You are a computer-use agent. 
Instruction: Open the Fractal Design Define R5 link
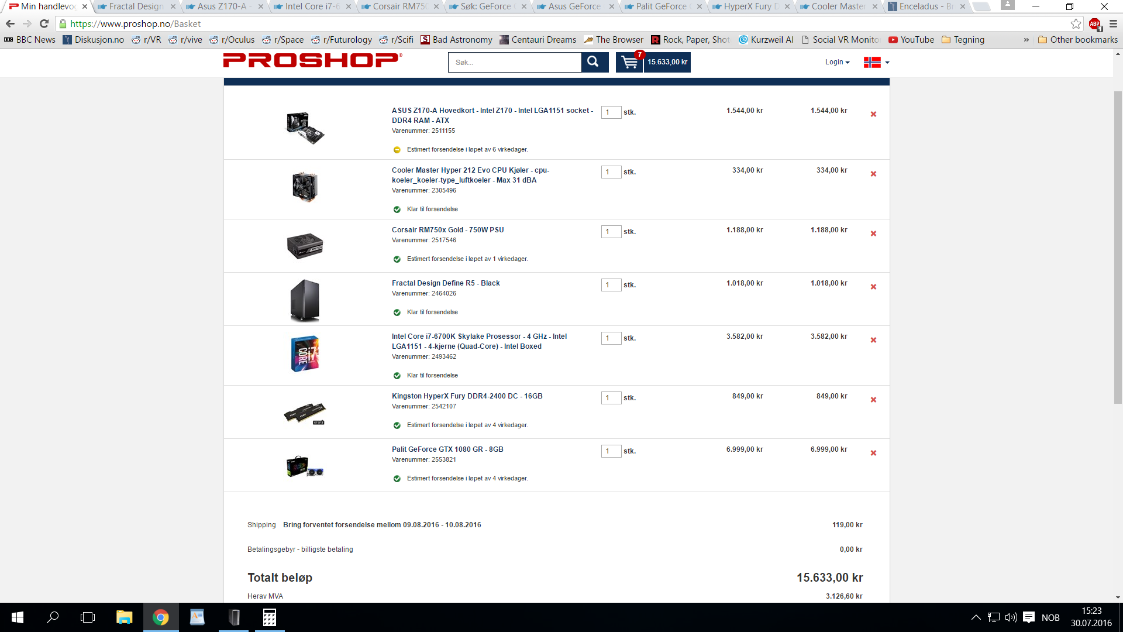[446, 283]
